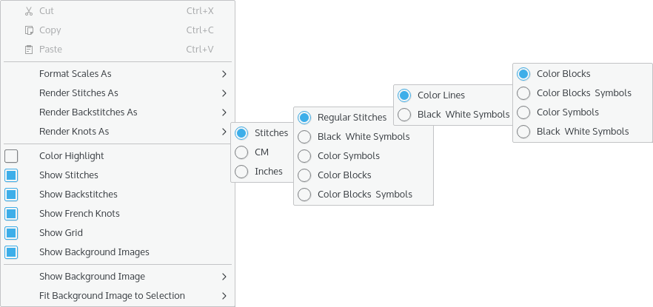This screenshot has width=653, height=307.
Task: Disable Show Grid checkbox
Action: 11,232
